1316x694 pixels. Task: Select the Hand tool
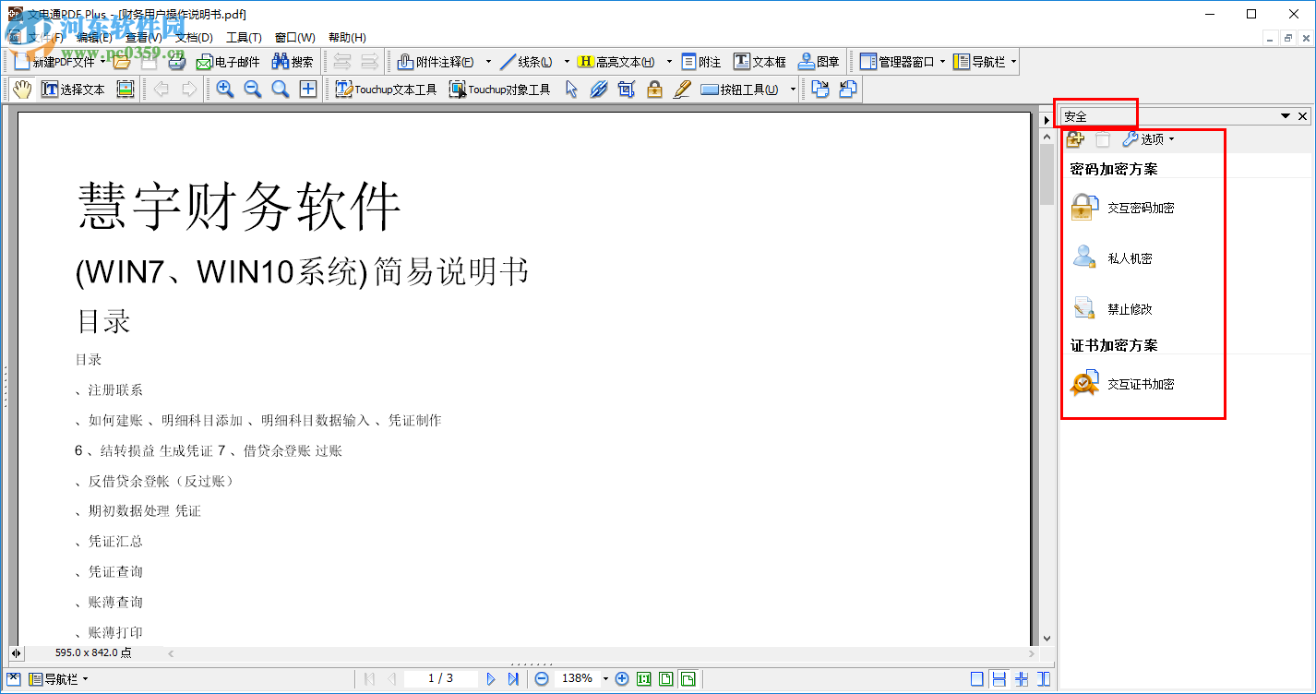[x=20, y=89]
